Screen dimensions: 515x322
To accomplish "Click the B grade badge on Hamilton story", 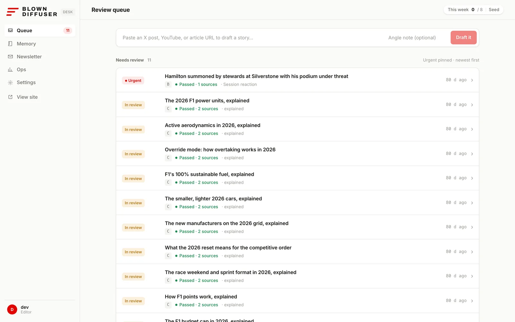I will tap(168, 84).
